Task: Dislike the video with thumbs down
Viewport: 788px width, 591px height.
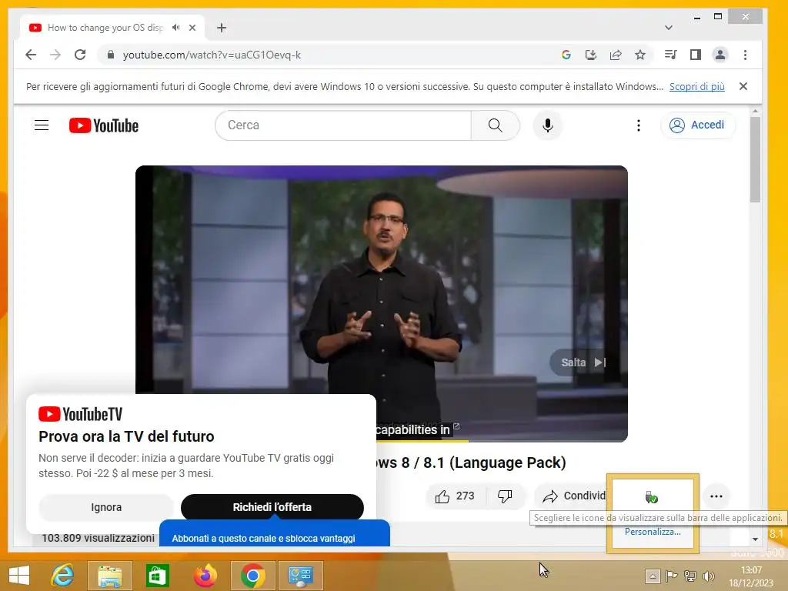Action: point(505,496)
